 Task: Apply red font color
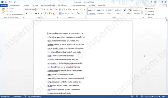(x=54, y=13)
